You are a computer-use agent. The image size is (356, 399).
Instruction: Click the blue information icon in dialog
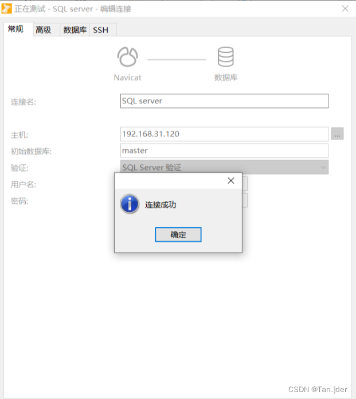pos(130,204)
